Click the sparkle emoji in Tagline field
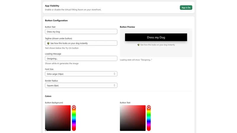This screenshot has height=133, width=237. [48, 43]
